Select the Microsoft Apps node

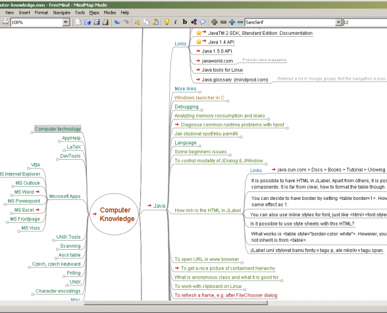coord(65,196)
